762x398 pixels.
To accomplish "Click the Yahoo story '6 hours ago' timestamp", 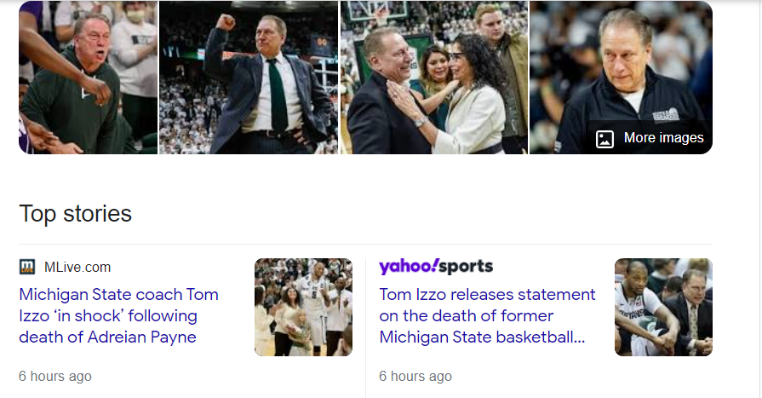I will click(415, 376).
